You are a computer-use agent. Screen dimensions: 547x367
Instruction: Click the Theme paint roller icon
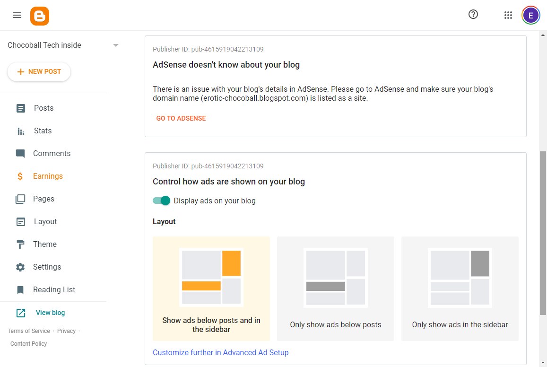[x=20, y=244]
